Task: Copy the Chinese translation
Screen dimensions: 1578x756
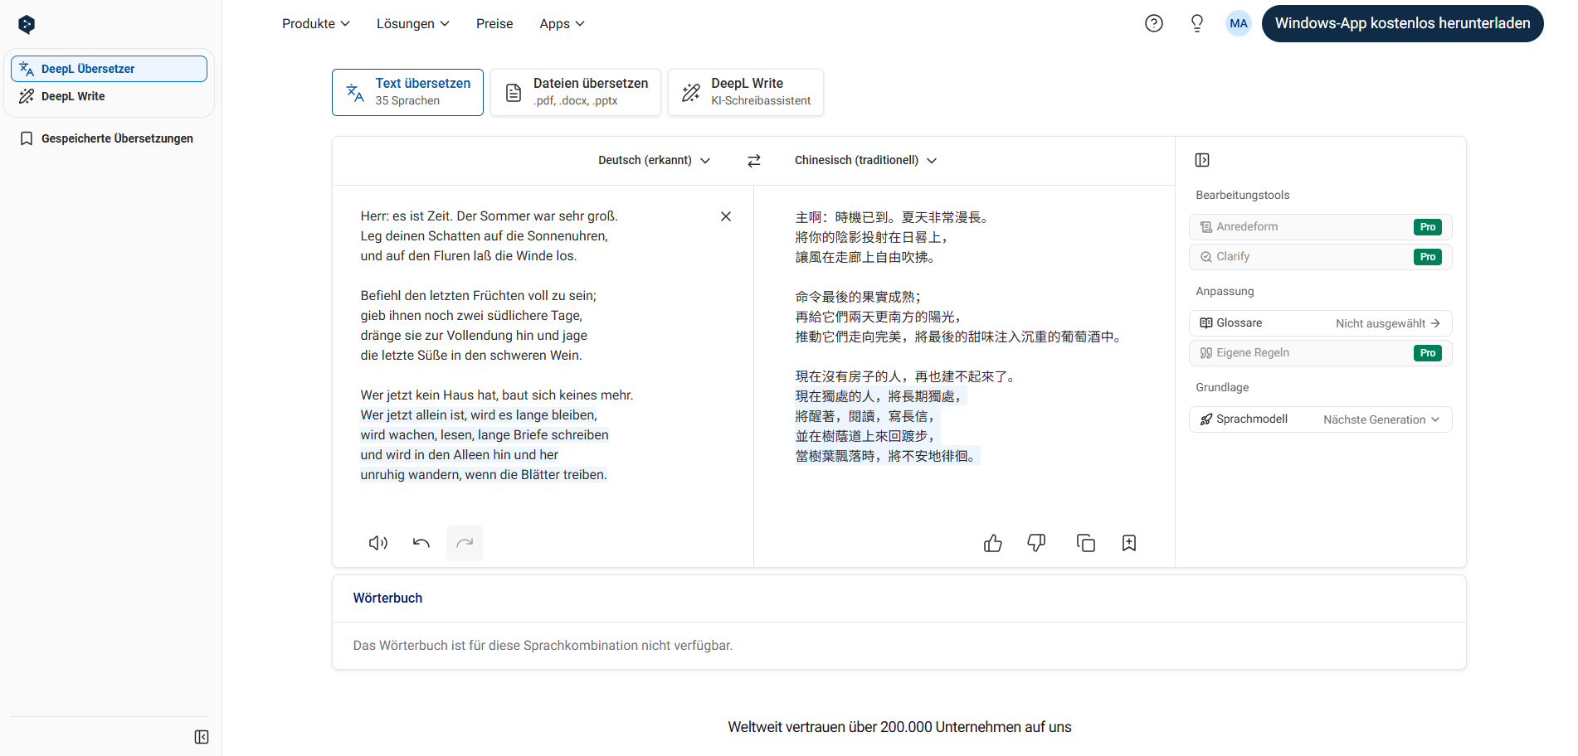Action: point(1085,542)
